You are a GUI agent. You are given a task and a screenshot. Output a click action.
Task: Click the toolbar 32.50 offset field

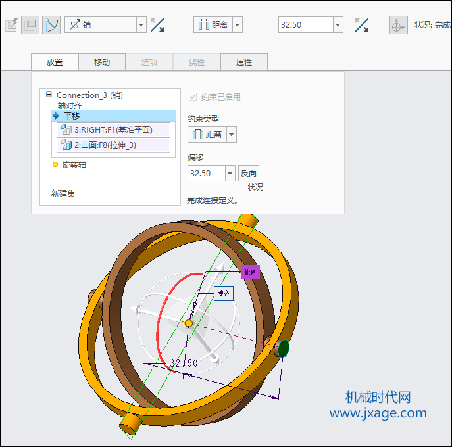[306, 25]
